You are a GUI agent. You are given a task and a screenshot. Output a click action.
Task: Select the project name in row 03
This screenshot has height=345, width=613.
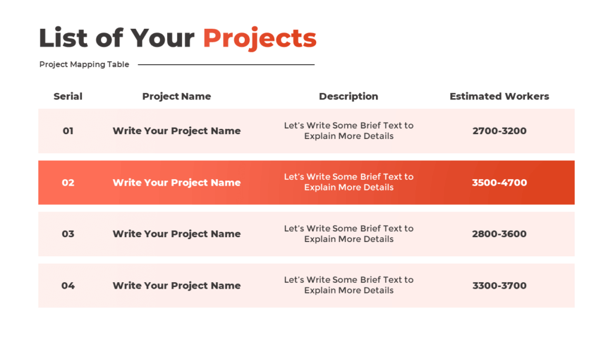tap(177, 234)
